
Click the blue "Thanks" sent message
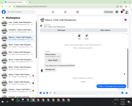(111, 86)
